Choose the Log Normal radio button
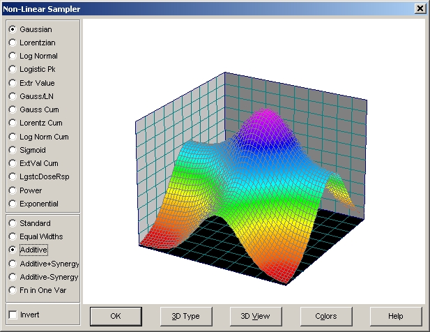The width and height of the screenshot is (430, 332). [x=13, y=56]
